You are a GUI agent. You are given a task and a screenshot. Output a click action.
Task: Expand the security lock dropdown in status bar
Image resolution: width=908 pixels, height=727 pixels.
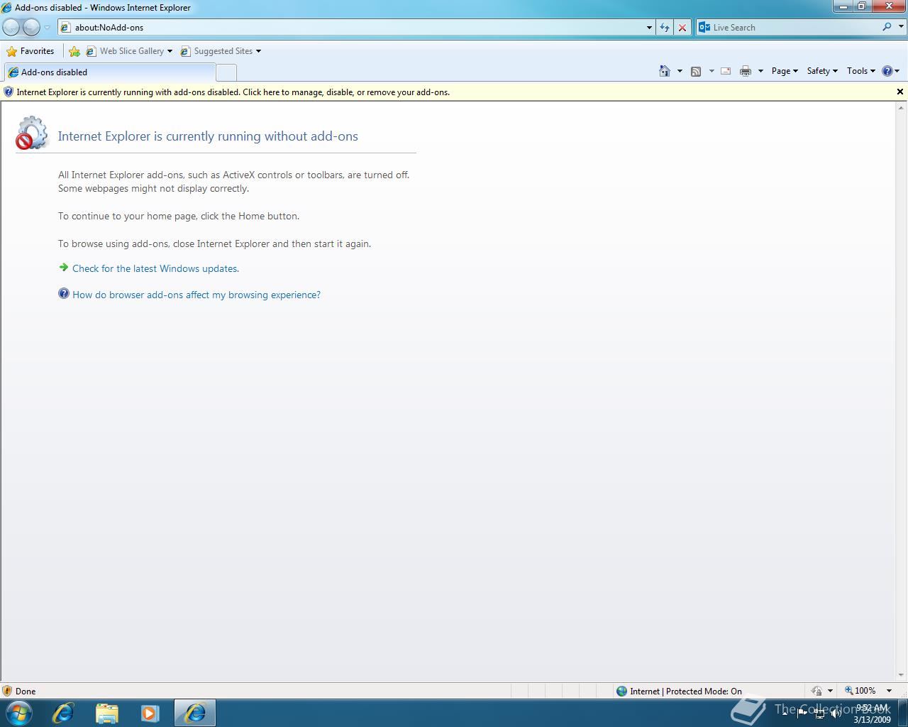click(830, 691)
